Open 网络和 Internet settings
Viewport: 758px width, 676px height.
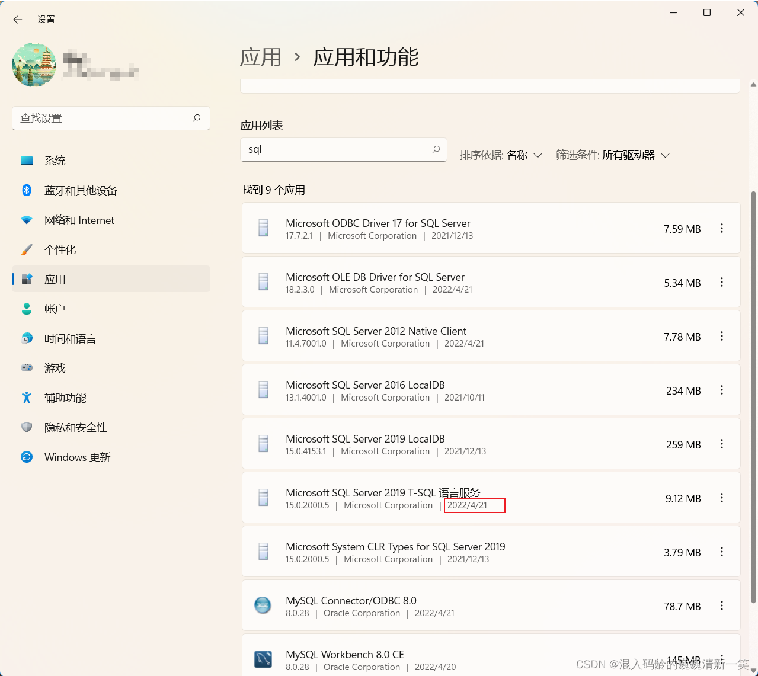click(x=111, y=220)
